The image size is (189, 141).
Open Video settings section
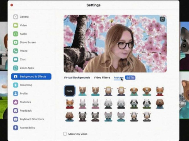pyautogui.click(x=23, y=25)
